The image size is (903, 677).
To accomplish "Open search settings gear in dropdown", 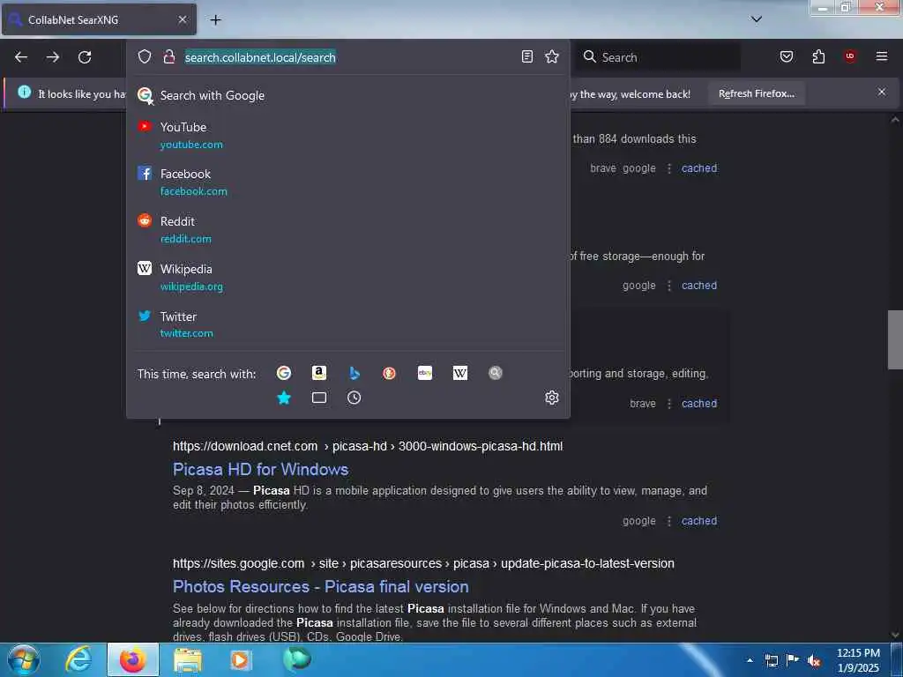I will (552, 398).
